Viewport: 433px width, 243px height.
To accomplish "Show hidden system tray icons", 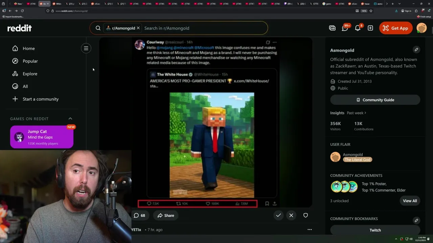I will (396, 239).
